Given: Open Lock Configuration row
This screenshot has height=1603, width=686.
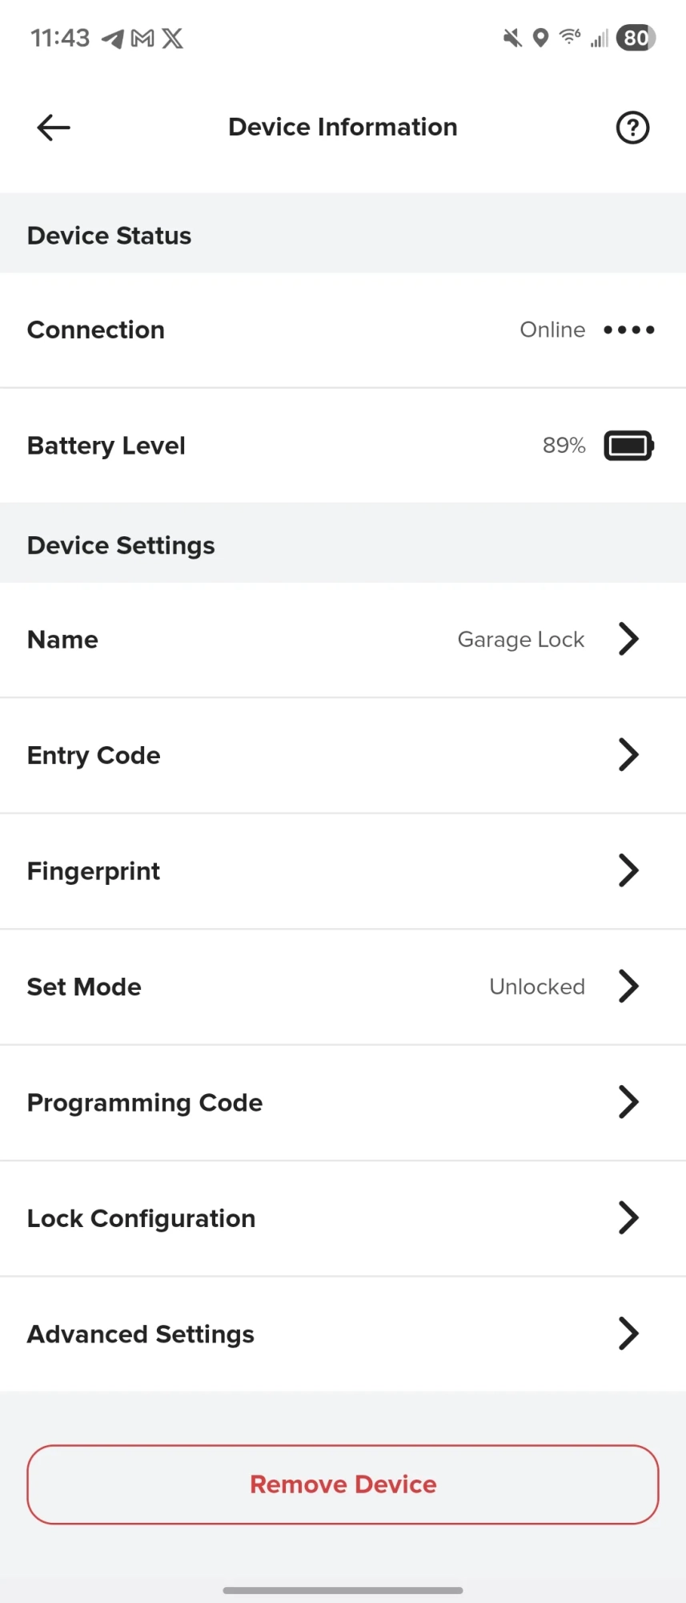Looking at the screenshot, I should [x=343, y=1218].
